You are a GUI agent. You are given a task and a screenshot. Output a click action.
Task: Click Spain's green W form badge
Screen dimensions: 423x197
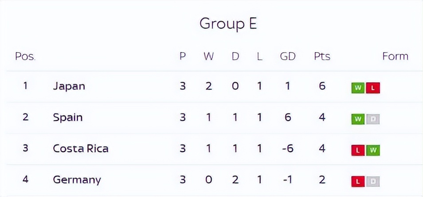[358, 119]
